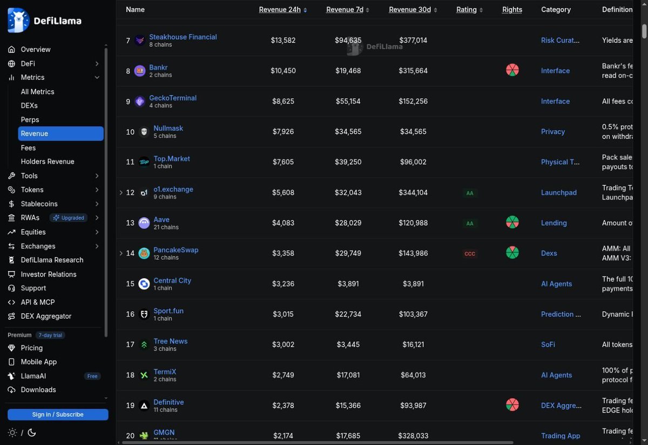Click the Aave rights pie icon
This screenshot has height=445, width=648.
pyautogui.click(x=512, y=222)
